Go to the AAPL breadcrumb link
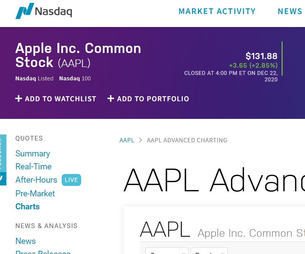The width and height of the screenshot is (305, 254). (127, 140)
